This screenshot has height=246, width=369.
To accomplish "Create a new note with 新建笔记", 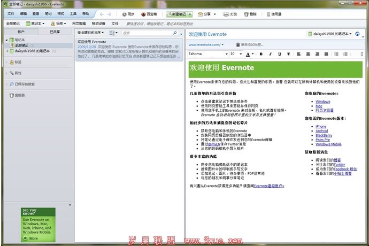I will coord(176,14).
